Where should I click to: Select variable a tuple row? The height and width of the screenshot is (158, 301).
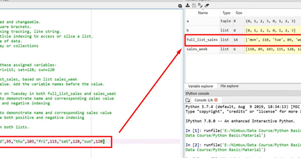pyautogui.click(x=243, y=21)
